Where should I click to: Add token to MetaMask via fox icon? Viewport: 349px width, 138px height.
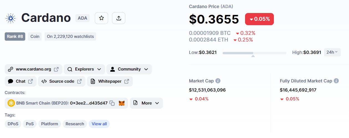click(x=122, y=103)
